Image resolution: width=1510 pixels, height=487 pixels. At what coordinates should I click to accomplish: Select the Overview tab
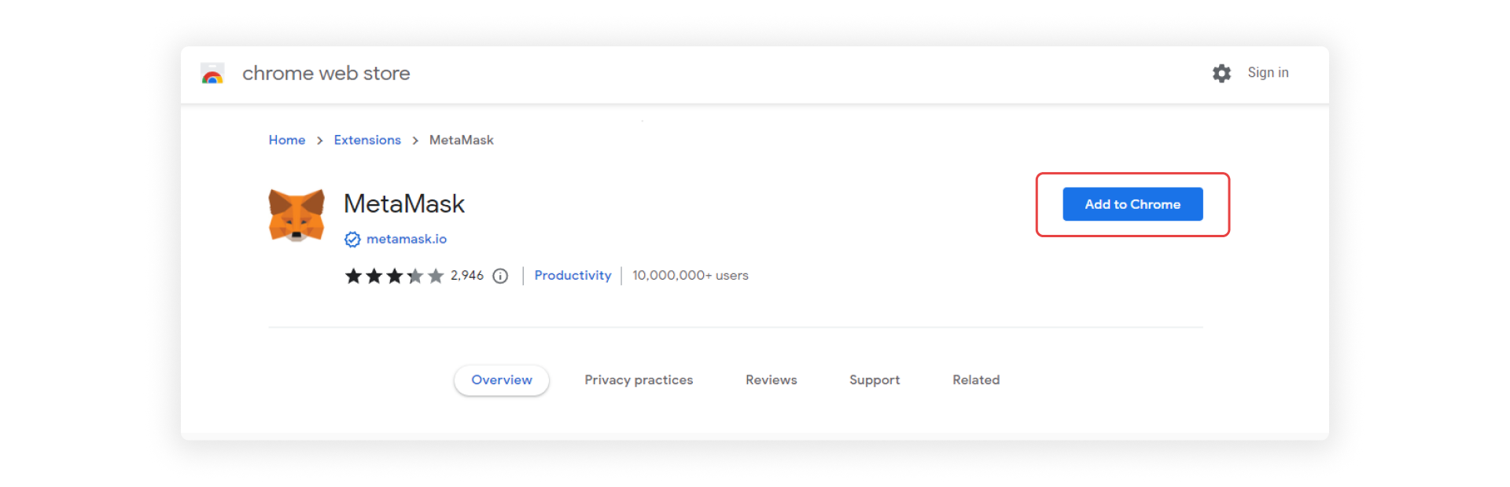click(502, 380)
